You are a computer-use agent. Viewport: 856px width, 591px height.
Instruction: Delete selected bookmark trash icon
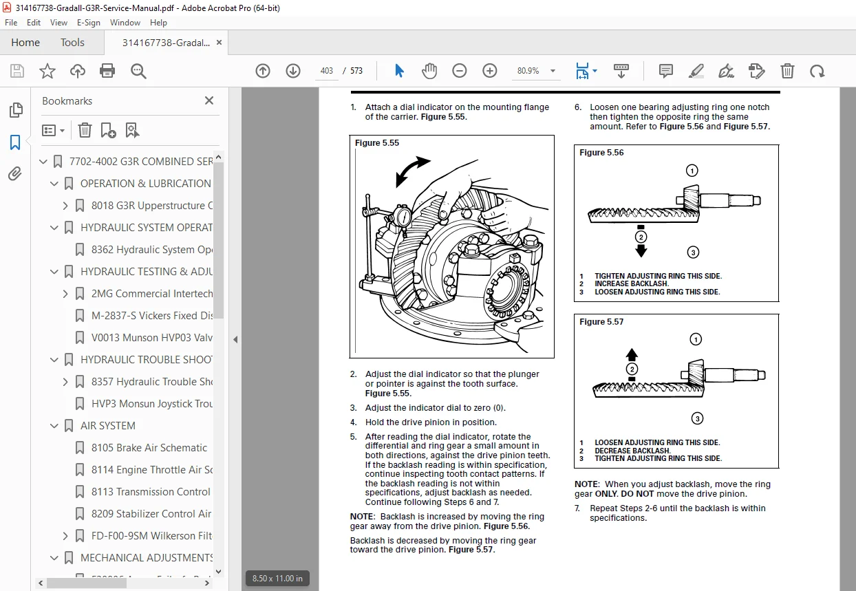[x=84, y=130]
